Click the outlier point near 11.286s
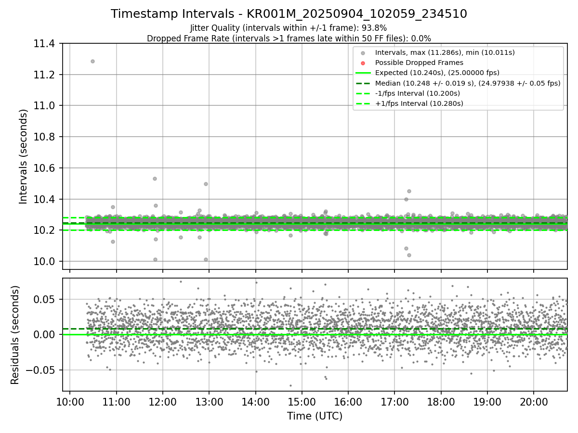Screen dimensions: 578x433 pos(92,61)
